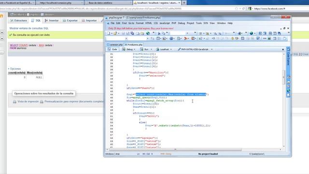Expand the Localhost dropdown arrow

[x=171, y=49]
